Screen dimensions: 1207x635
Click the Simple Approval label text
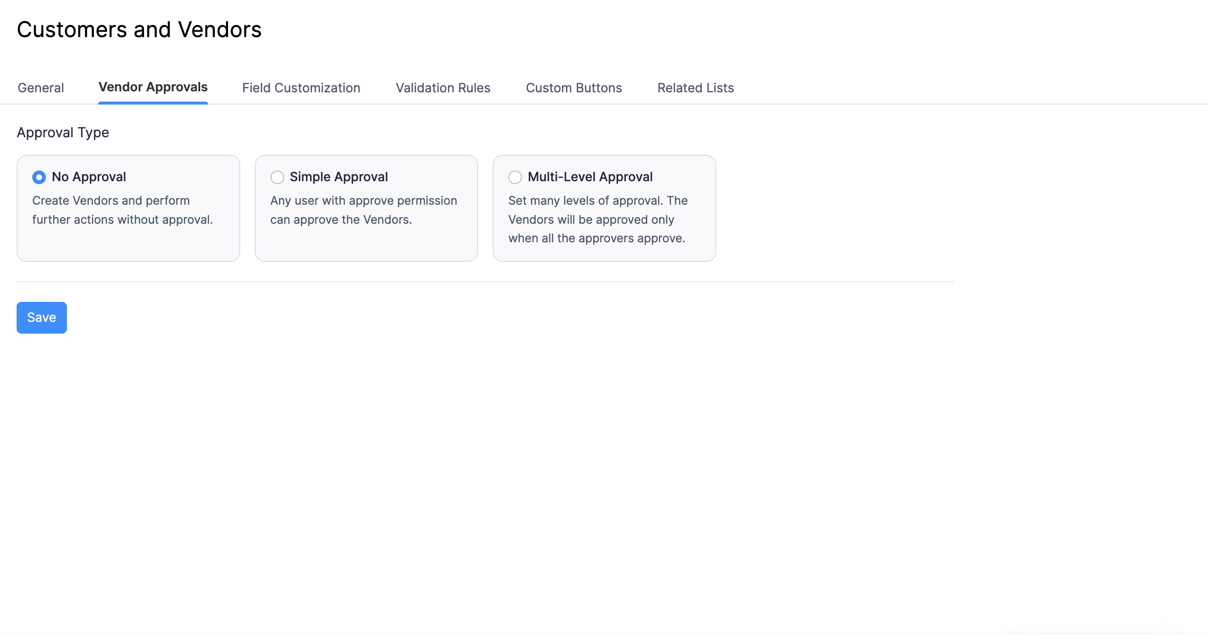tap(339, 177)
